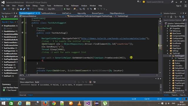Expand the Interfaces folder

click(x=167, y=46)
